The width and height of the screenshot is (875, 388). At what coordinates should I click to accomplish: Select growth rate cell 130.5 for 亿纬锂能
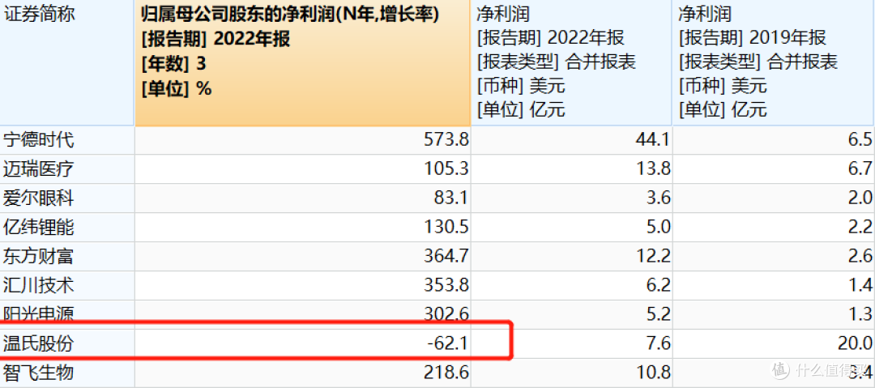302,228
